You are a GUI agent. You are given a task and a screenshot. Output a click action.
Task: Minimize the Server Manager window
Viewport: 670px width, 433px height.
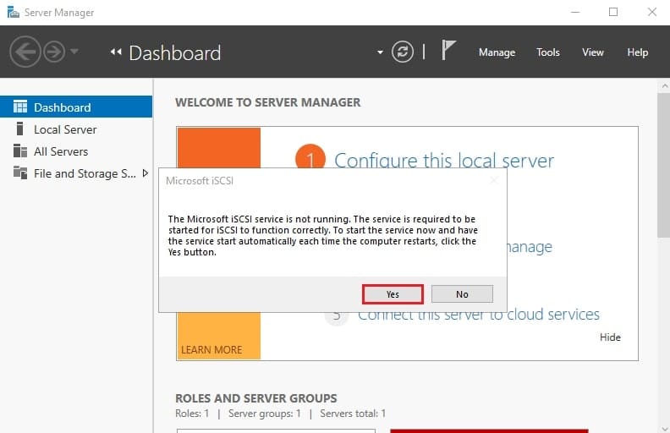pyautogui.click(x=575, y=12)
